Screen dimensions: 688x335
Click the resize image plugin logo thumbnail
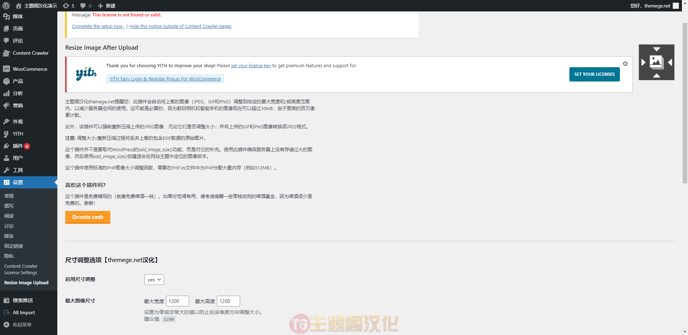click(656, 62)
